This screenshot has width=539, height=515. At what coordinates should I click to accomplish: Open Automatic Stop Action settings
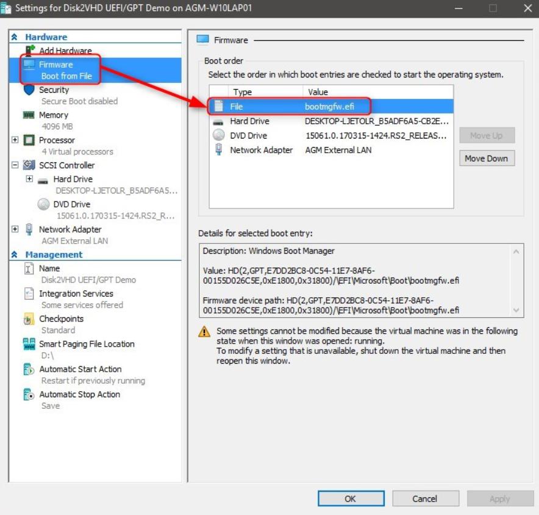80,394
